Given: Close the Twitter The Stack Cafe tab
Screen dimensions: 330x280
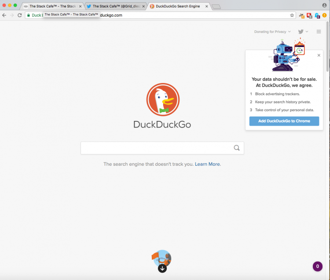Looking at the screenshot, I should point(143,6).
